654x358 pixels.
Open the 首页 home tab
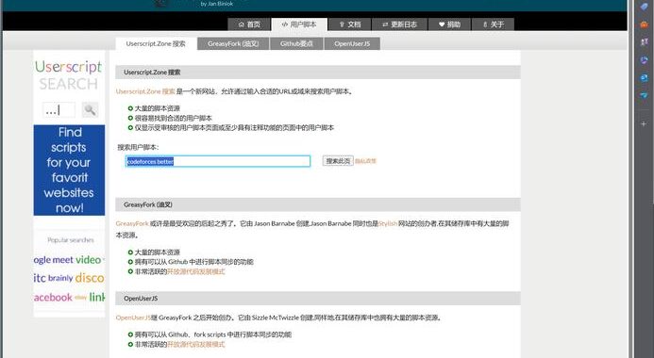[249, 24]
